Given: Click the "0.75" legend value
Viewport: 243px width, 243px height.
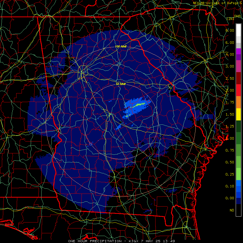Looking at the screenshot, I should pyautogui.click(x=230, y=150).
